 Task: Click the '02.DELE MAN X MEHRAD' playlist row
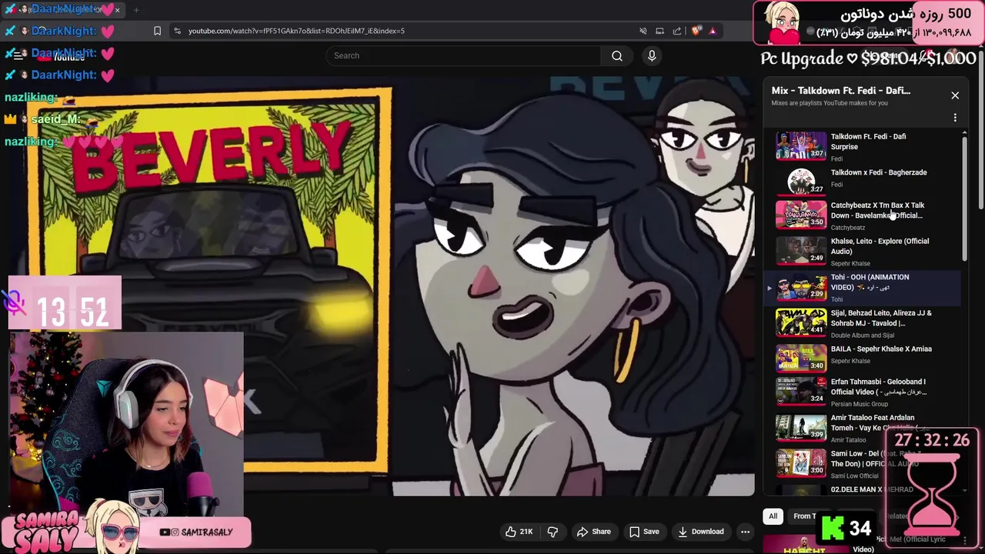(x=862, y=489)
